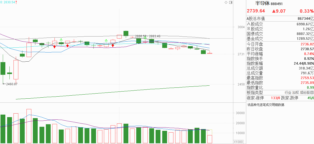Click the 成份股 link
The height and width of the screenshot is (144, 314).
[x=305, y=93]
